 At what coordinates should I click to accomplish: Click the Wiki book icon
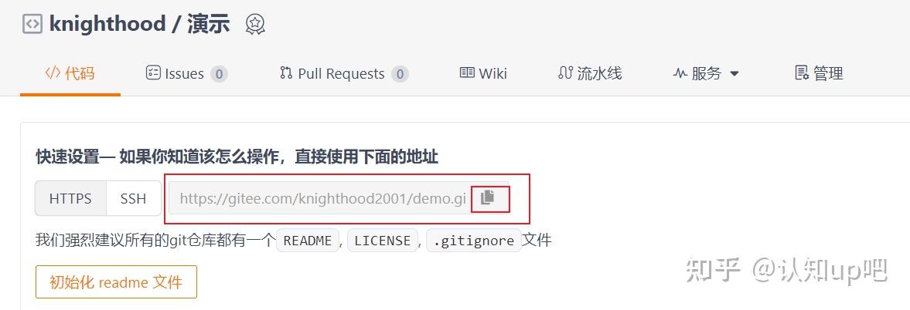[467, 72]
